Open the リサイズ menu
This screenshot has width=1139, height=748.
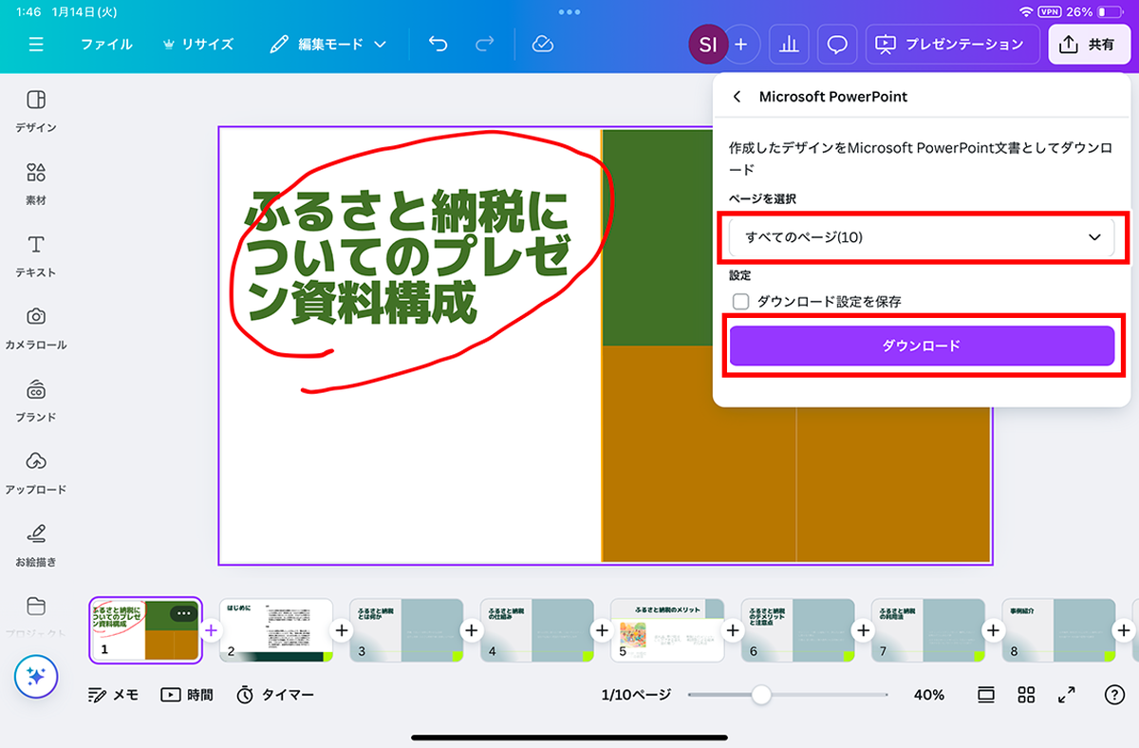click(x=198, y=45)
